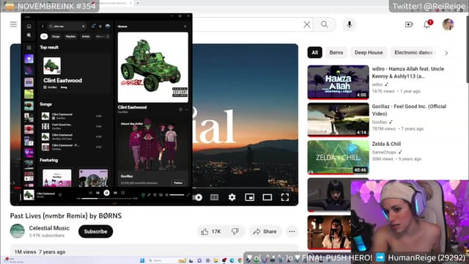Select the Børns filter chip

pyautogui.click(x=336, y=52)
